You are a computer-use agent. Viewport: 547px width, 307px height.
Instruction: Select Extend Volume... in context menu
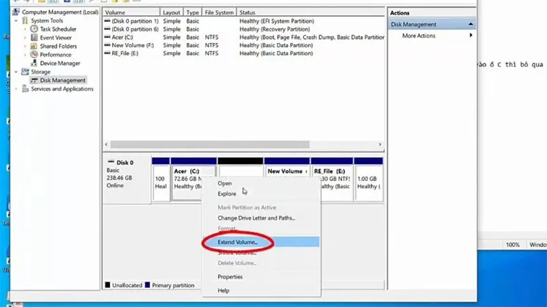click(x=237, y=242)
